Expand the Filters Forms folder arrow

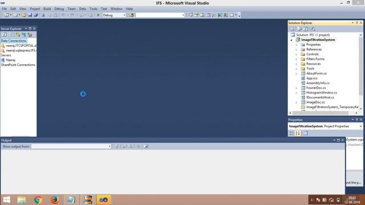click(297, 59)
